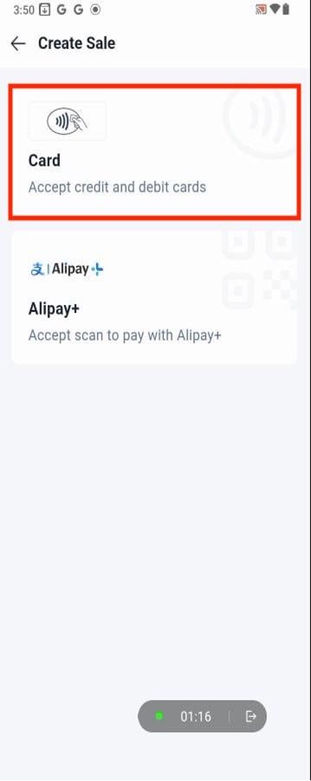Tap 'Accept scan to pay with Alipay+' text

tap(125, 335)
